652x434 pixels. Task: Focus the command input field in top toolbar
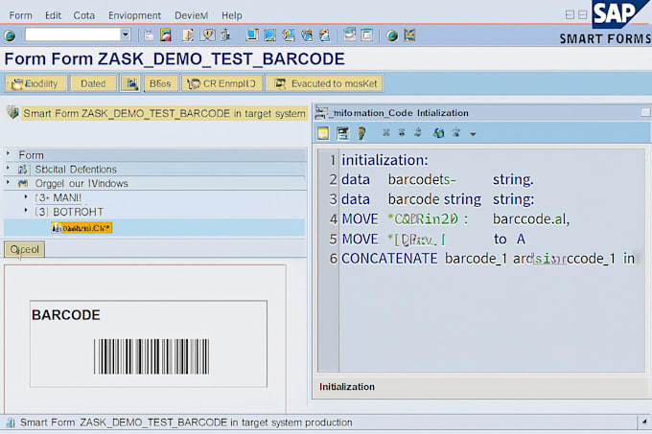(x=73, y=34)
